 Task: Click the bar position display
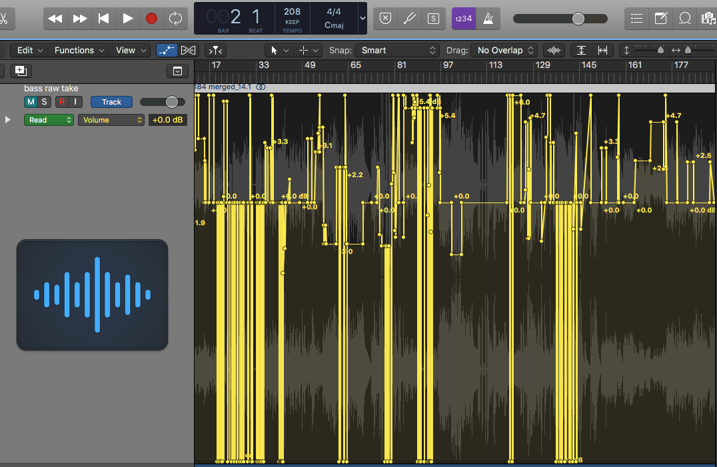[x=224, y=18]
